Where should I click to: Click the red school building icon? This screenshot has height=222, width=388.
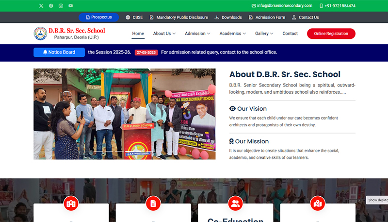tap(71, 204)
